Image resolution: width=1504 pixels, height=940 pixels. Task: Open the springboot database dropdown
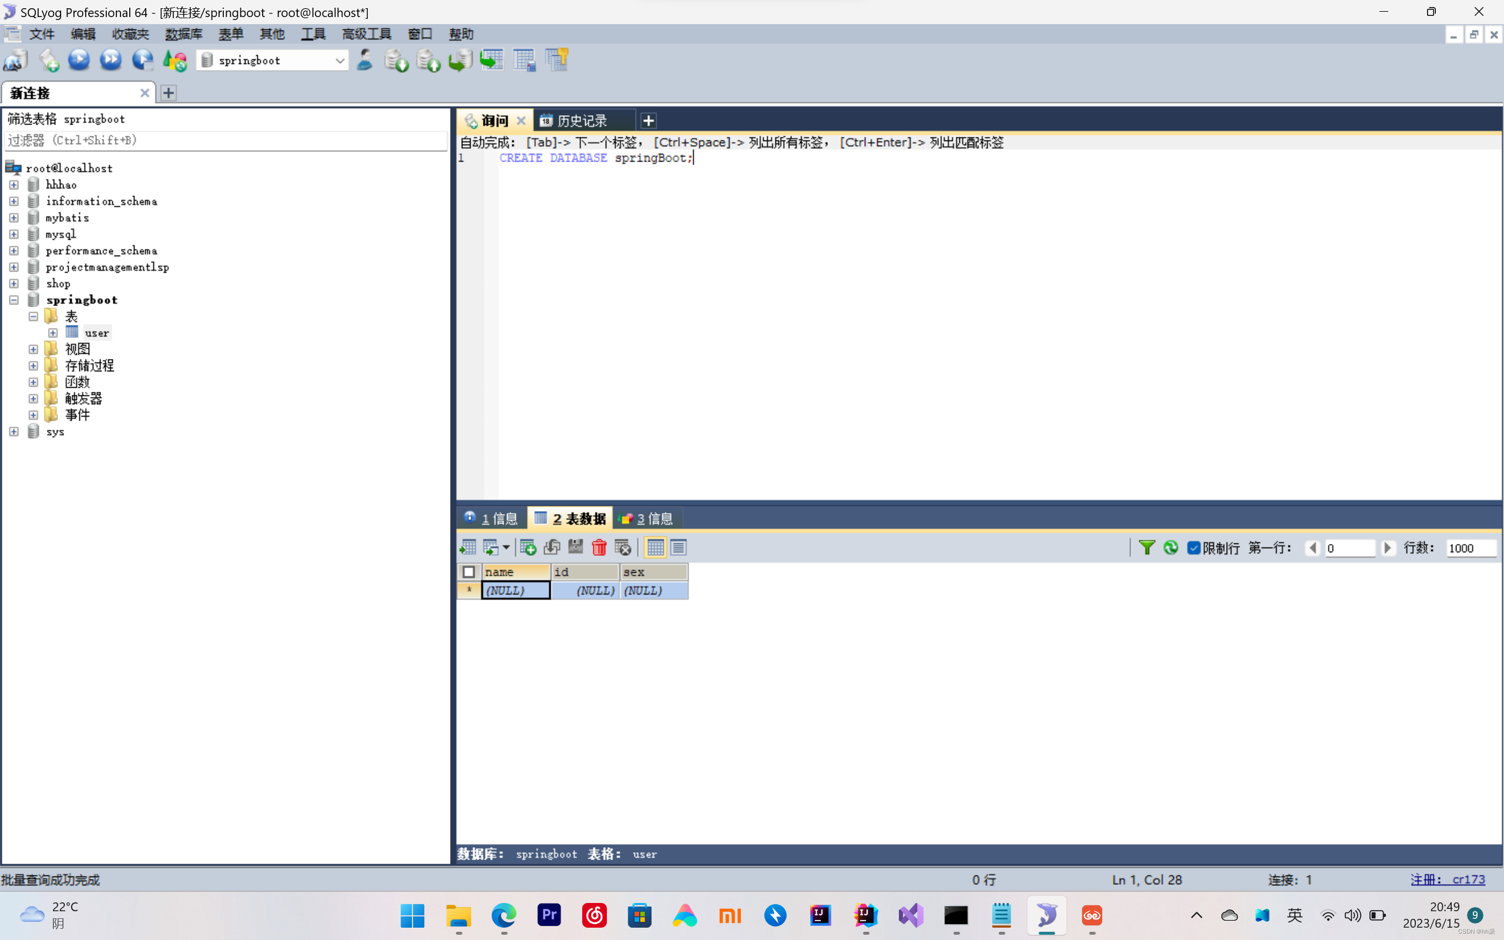(340, 61)
